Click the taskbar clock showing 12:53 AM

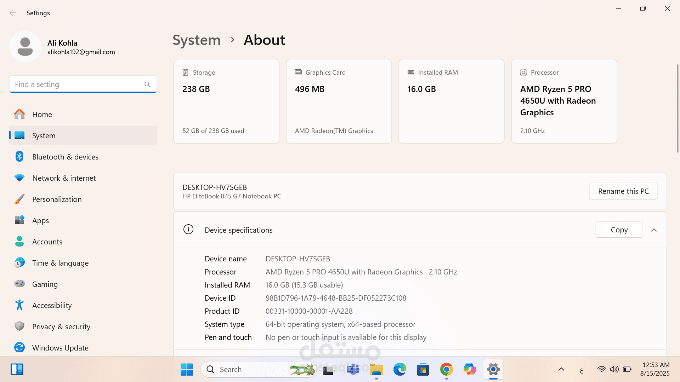(655, 369)
